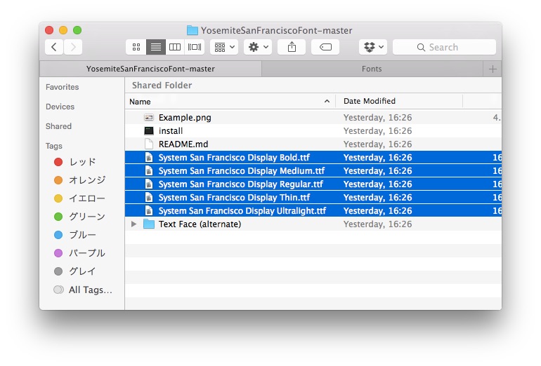The height and width of the screenshot is (366, 541).
Task: Click the Favorites sidebar heading
Action: [62, 87]
